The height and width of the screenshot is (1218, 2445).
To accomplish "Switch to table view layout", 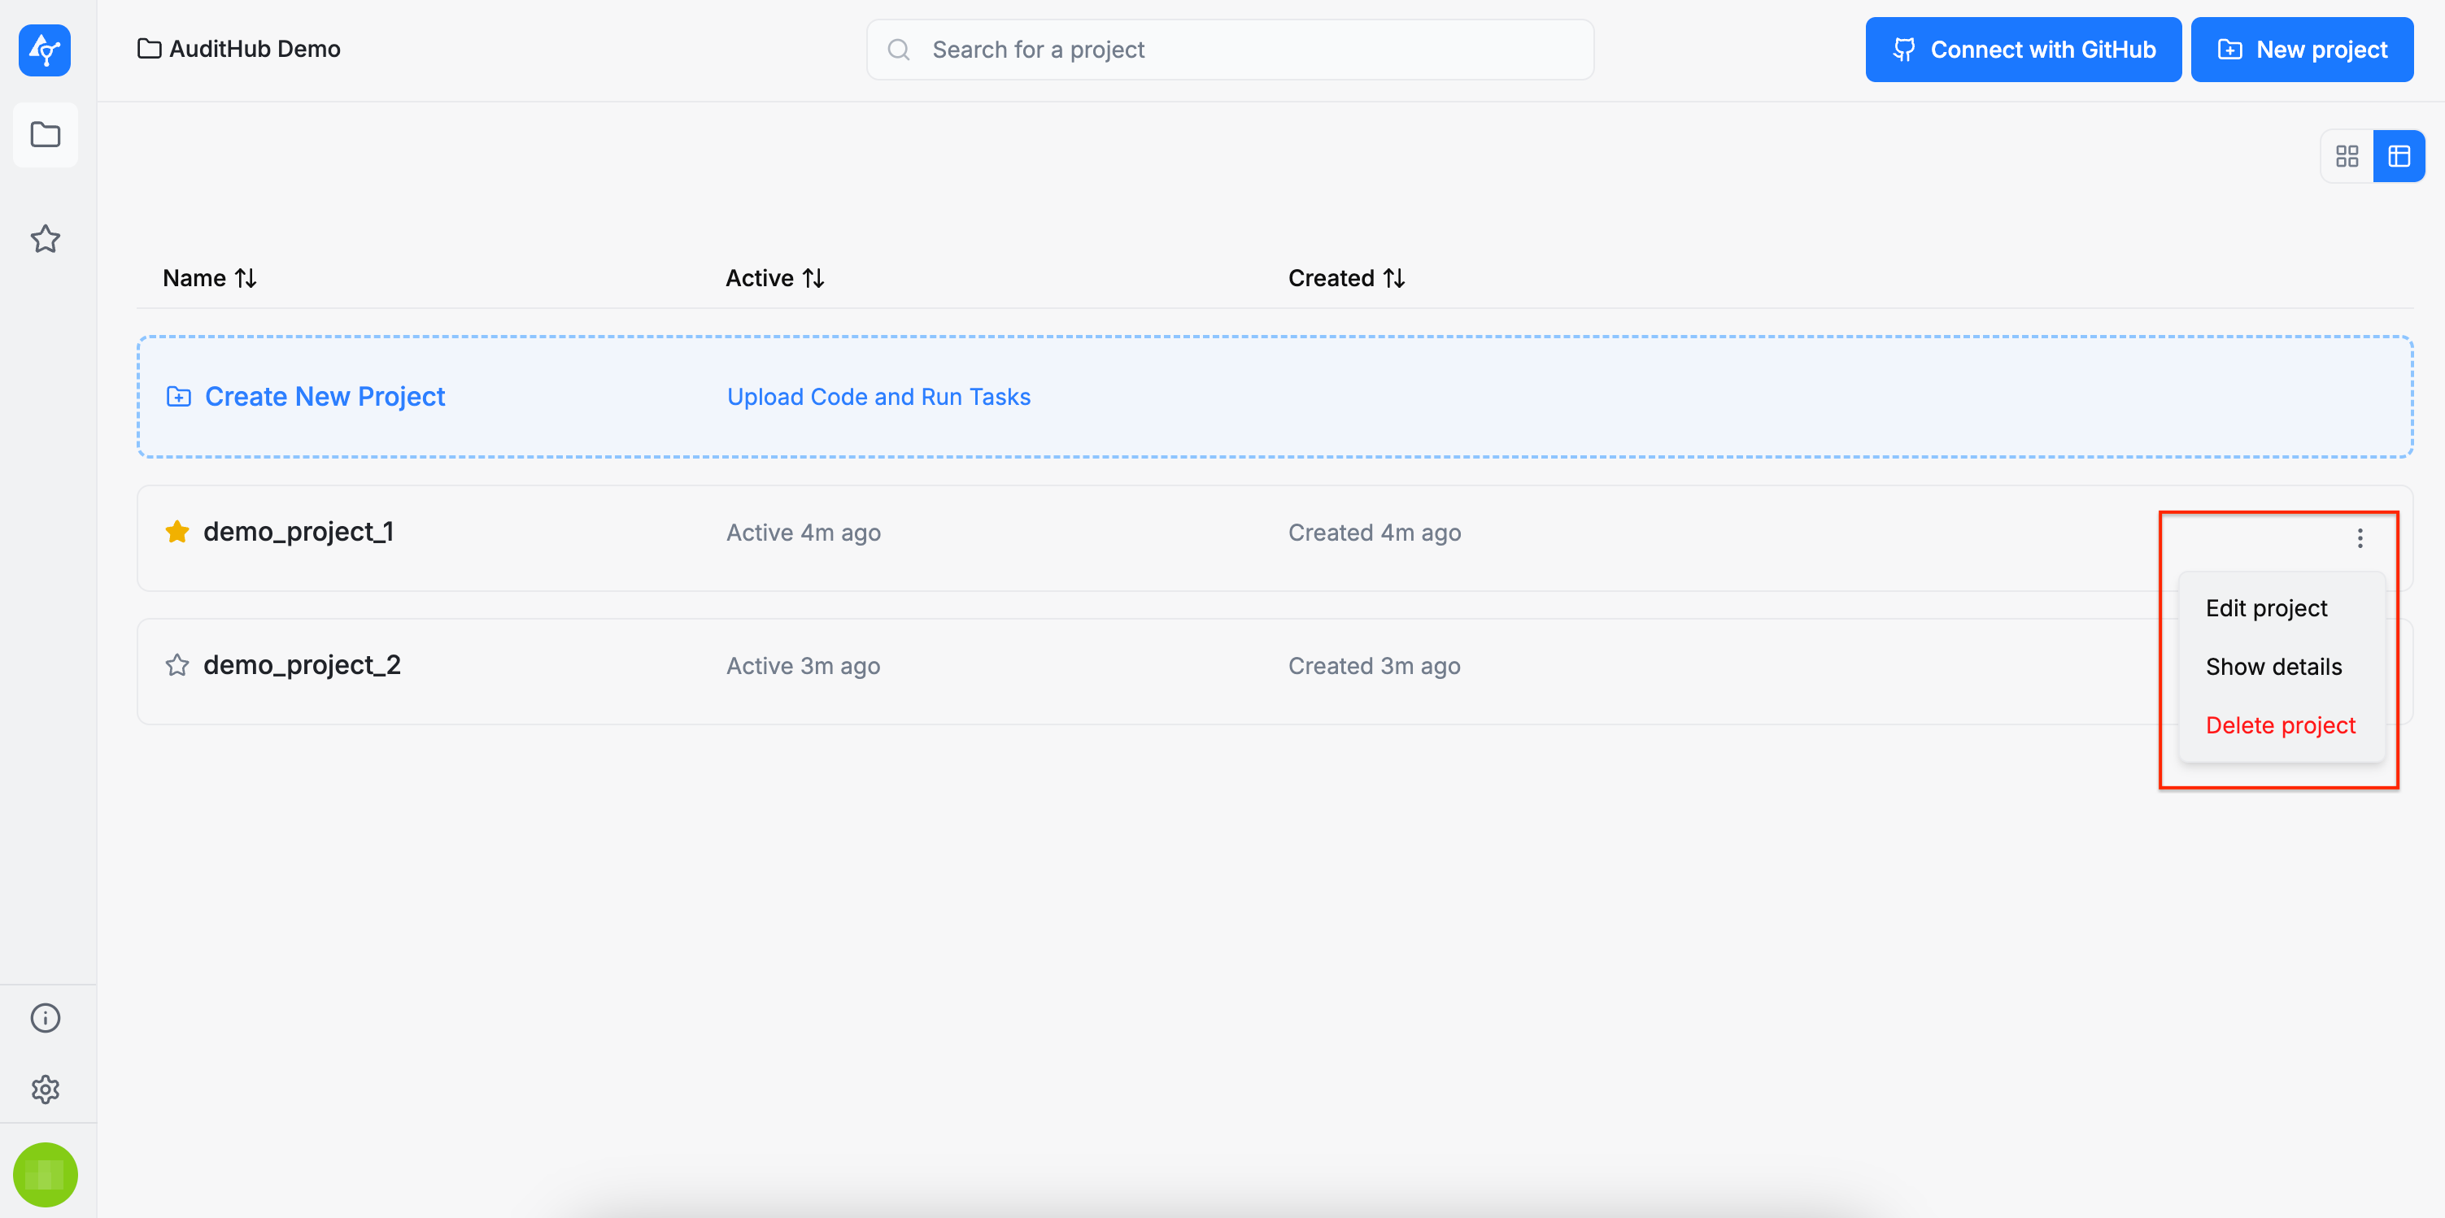I will (2399, 155).
